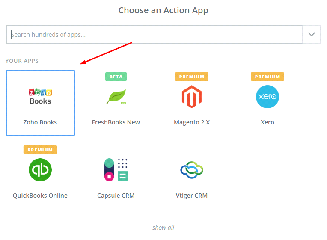Expand the app search dropdown chevron
327x240 pixels.
pyautogui.click(x=312, y=34)
